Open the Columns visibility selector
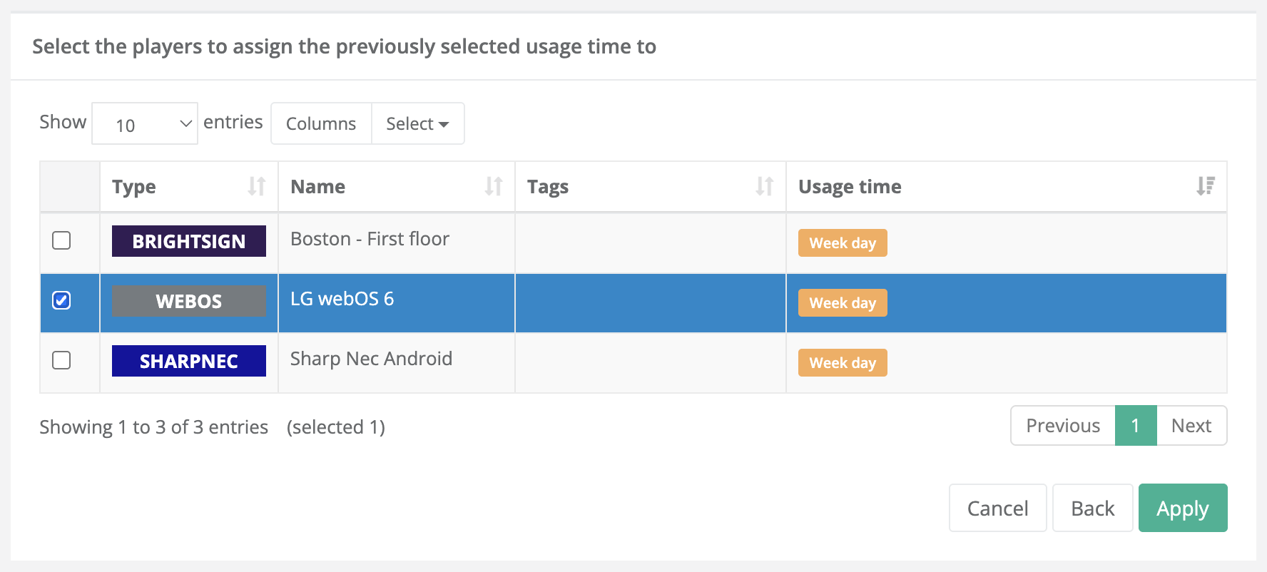The image size is (1267, 572). [321, 124]
